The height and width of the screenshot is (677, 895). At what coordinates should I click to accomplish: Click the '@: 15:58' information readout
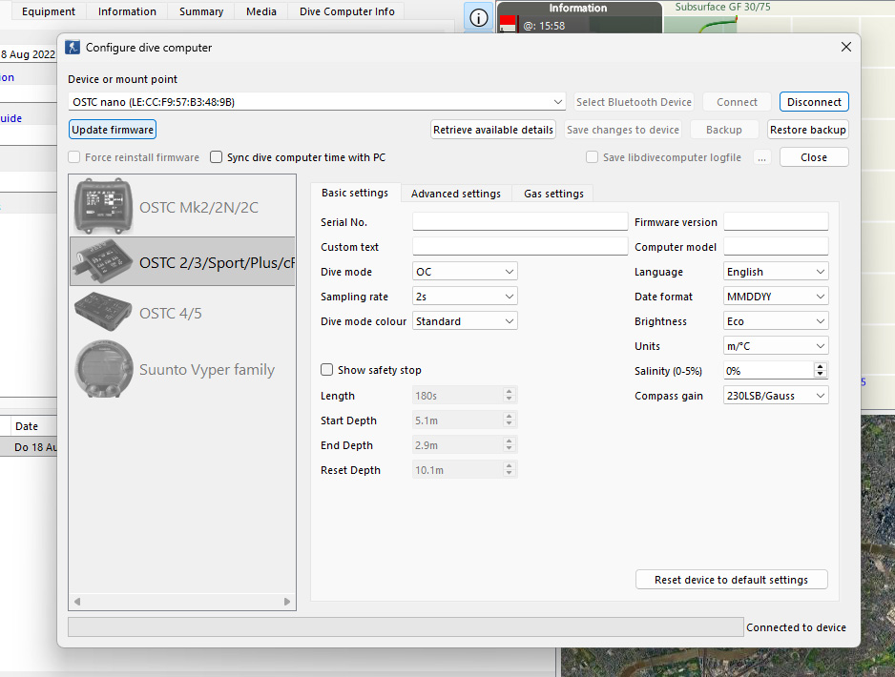click(544, 26)
